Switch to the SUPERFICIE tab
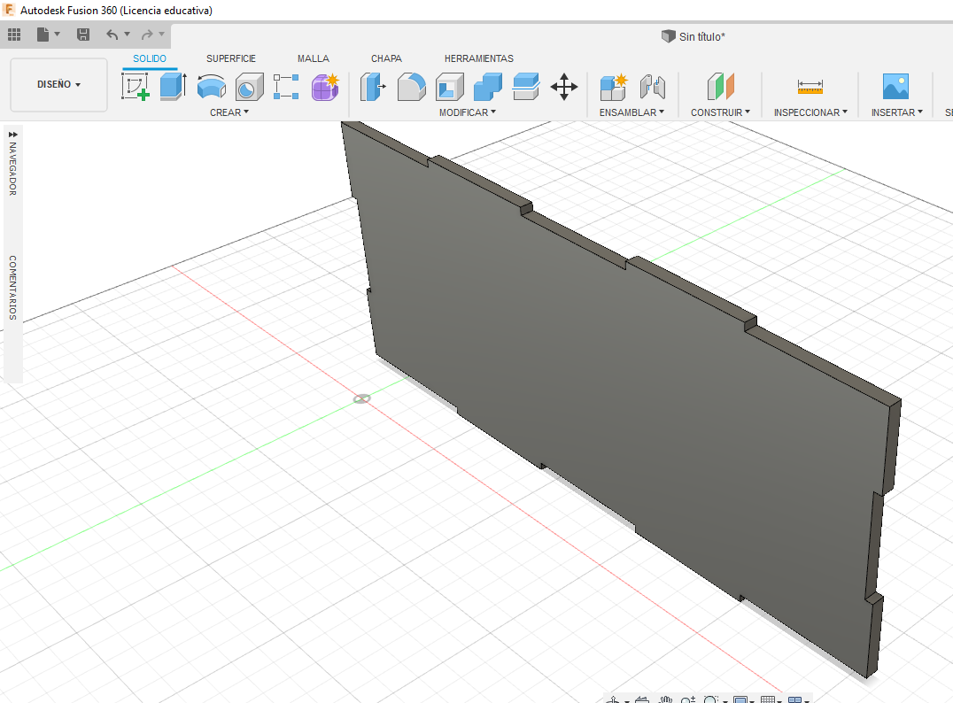Viewport: 953px width, 703px height. point(231,58)
